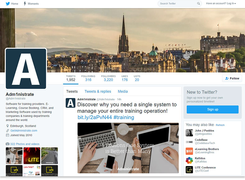245x180 pixels.
Task: Click the camera icon by photos
Action: pyautogui.click(x=7, y=144)
